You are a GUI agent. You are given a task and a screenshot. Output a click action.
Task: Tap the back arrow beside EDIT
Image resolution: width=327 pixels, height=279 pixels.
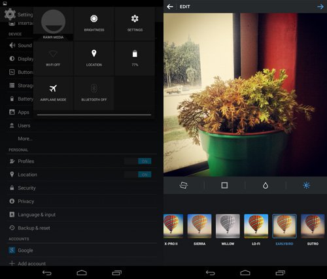(170, 7)
